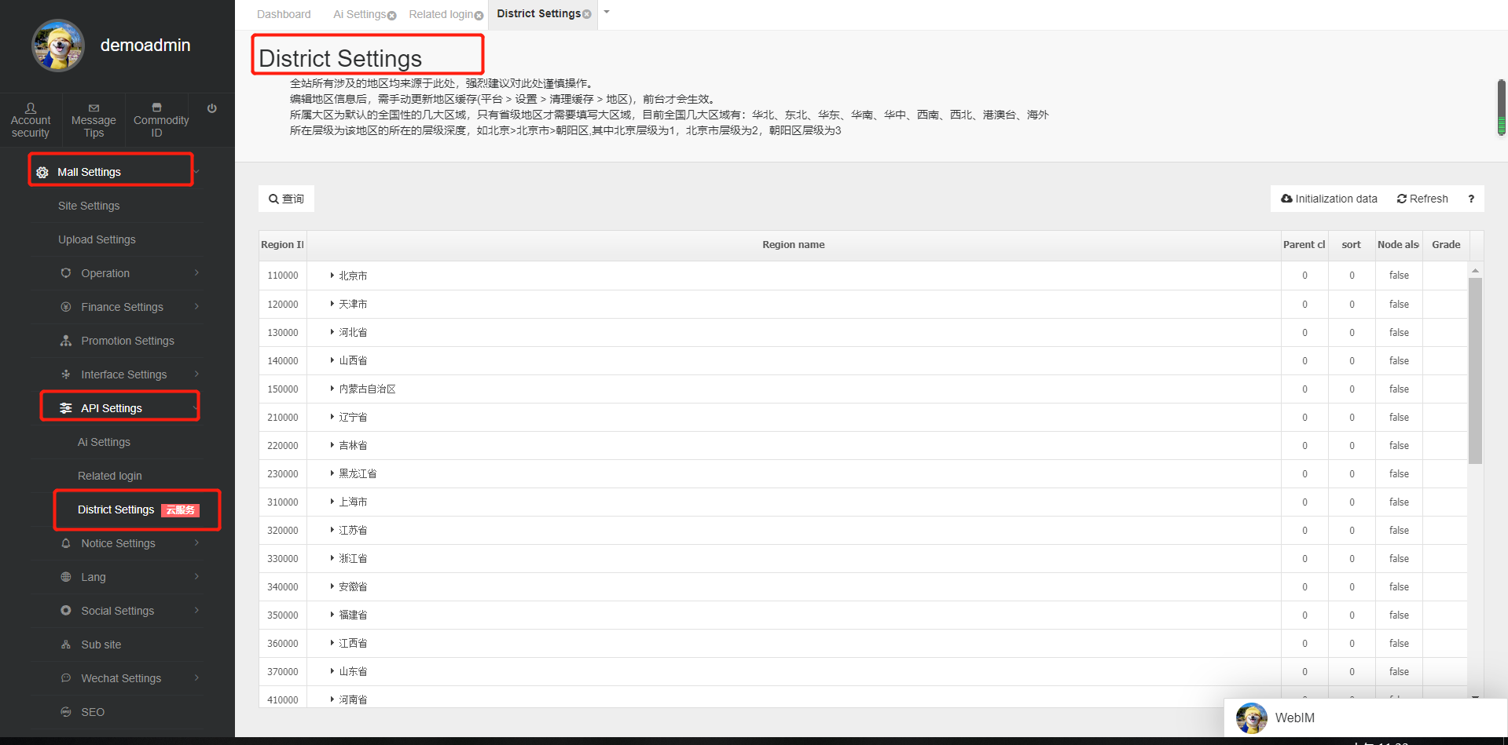Open Site Settings in sidebar
The height and width of the screenshot is (745, 1508).
pyautogui.click(x=89, y=206)
